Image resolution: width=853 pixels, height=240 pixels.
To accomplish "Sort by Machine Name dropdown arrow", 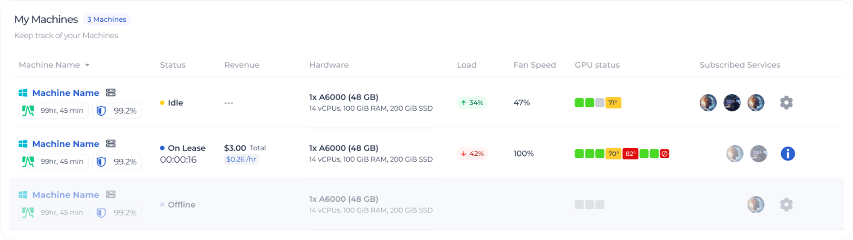I will [x=87, y=65].
